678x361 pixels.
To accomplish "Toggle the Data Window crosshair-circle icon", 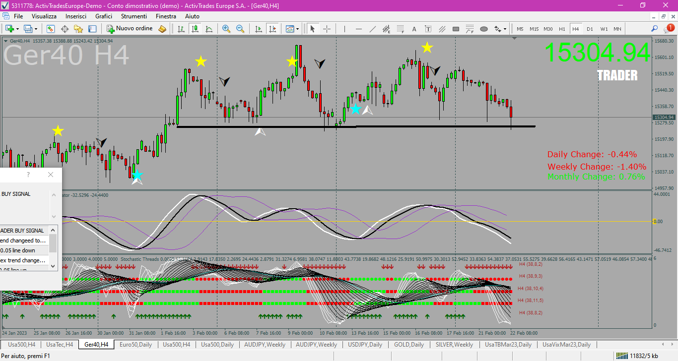I will click(65, 29).
